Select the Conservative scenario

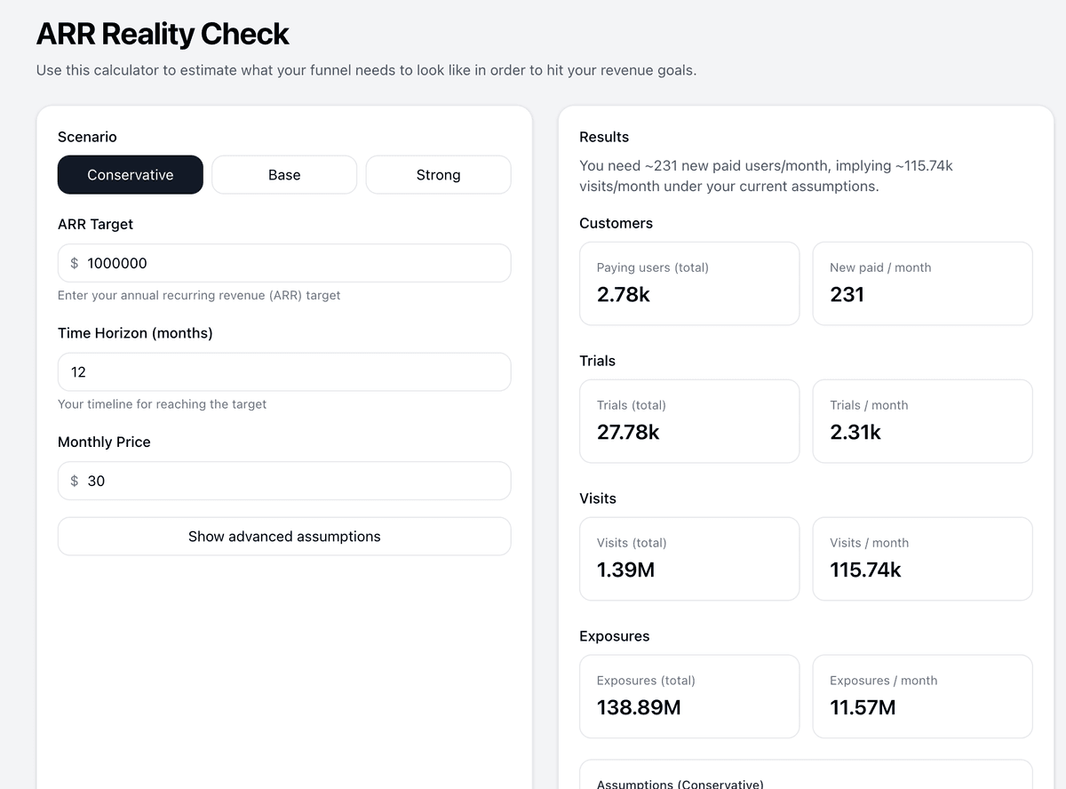point(130,174)
